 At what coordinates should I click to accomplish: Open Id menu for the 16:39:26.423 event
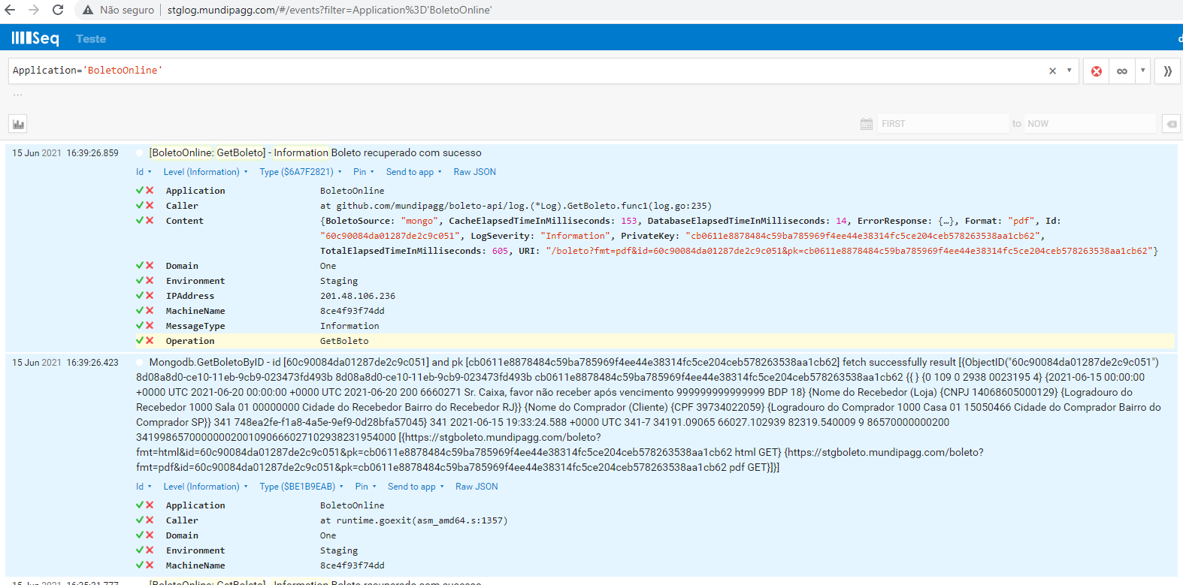pos(144,487)
